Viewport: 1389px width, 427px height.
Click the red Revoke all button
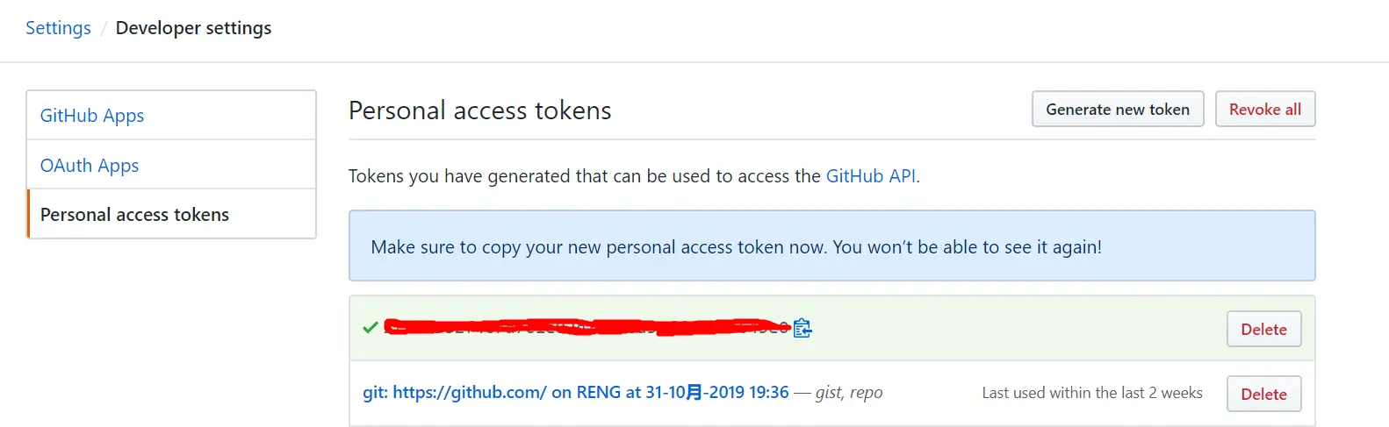pos(1265,110)
